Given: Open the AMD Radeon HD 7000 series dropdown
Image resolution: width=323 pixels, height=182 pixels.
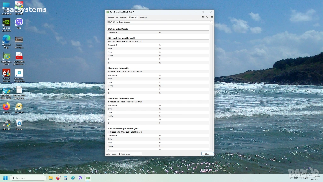Looking at the screenshot, I should click(x=124, y=154).
